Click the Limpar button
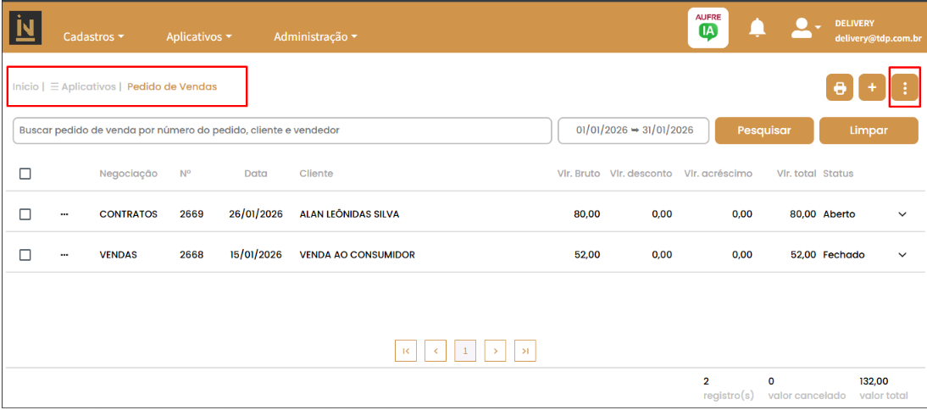This screenshot has width=927, height=410. [869, 130]
